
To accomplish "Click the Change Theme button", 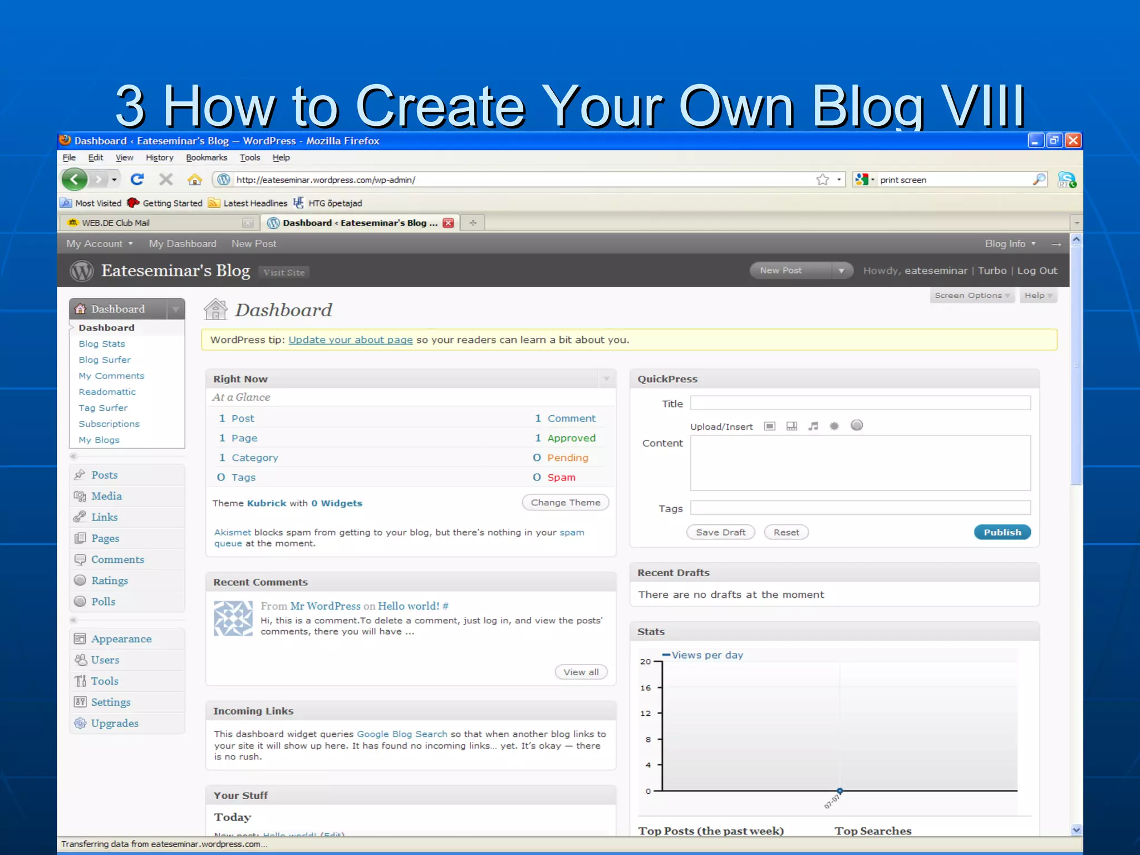I will (565, 503).
